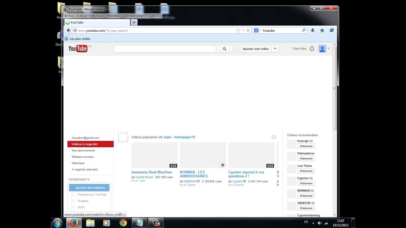Viewport: 406px width, 228px height.
Task: Go to the Firefox home page icon
Action: [322, 30]
